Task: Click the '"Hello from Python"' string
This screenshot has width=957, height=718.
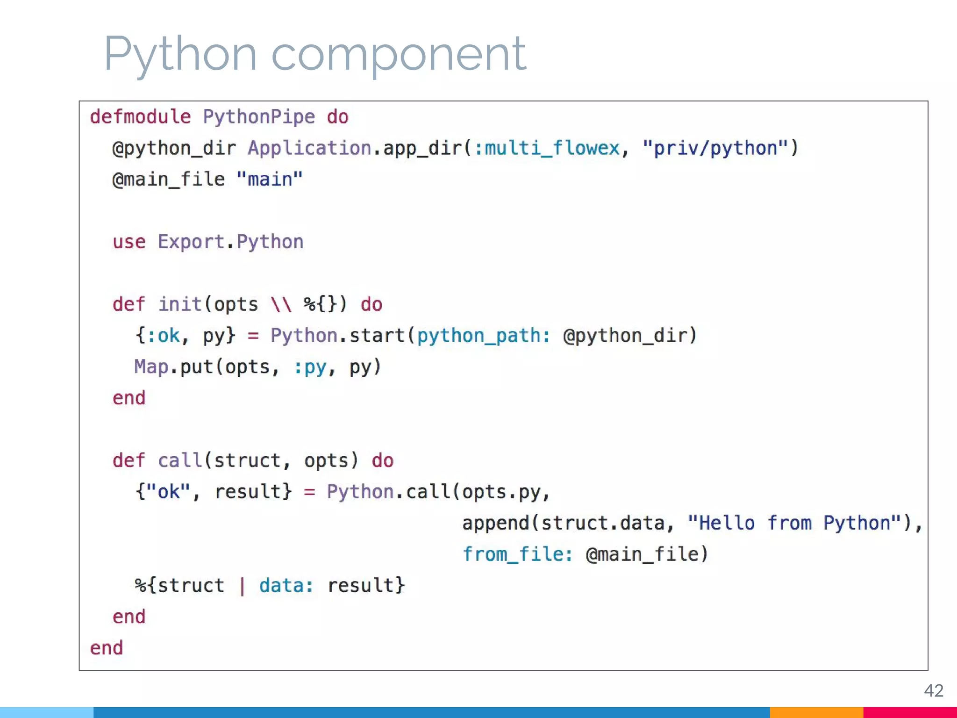Action: click(794, 523)
